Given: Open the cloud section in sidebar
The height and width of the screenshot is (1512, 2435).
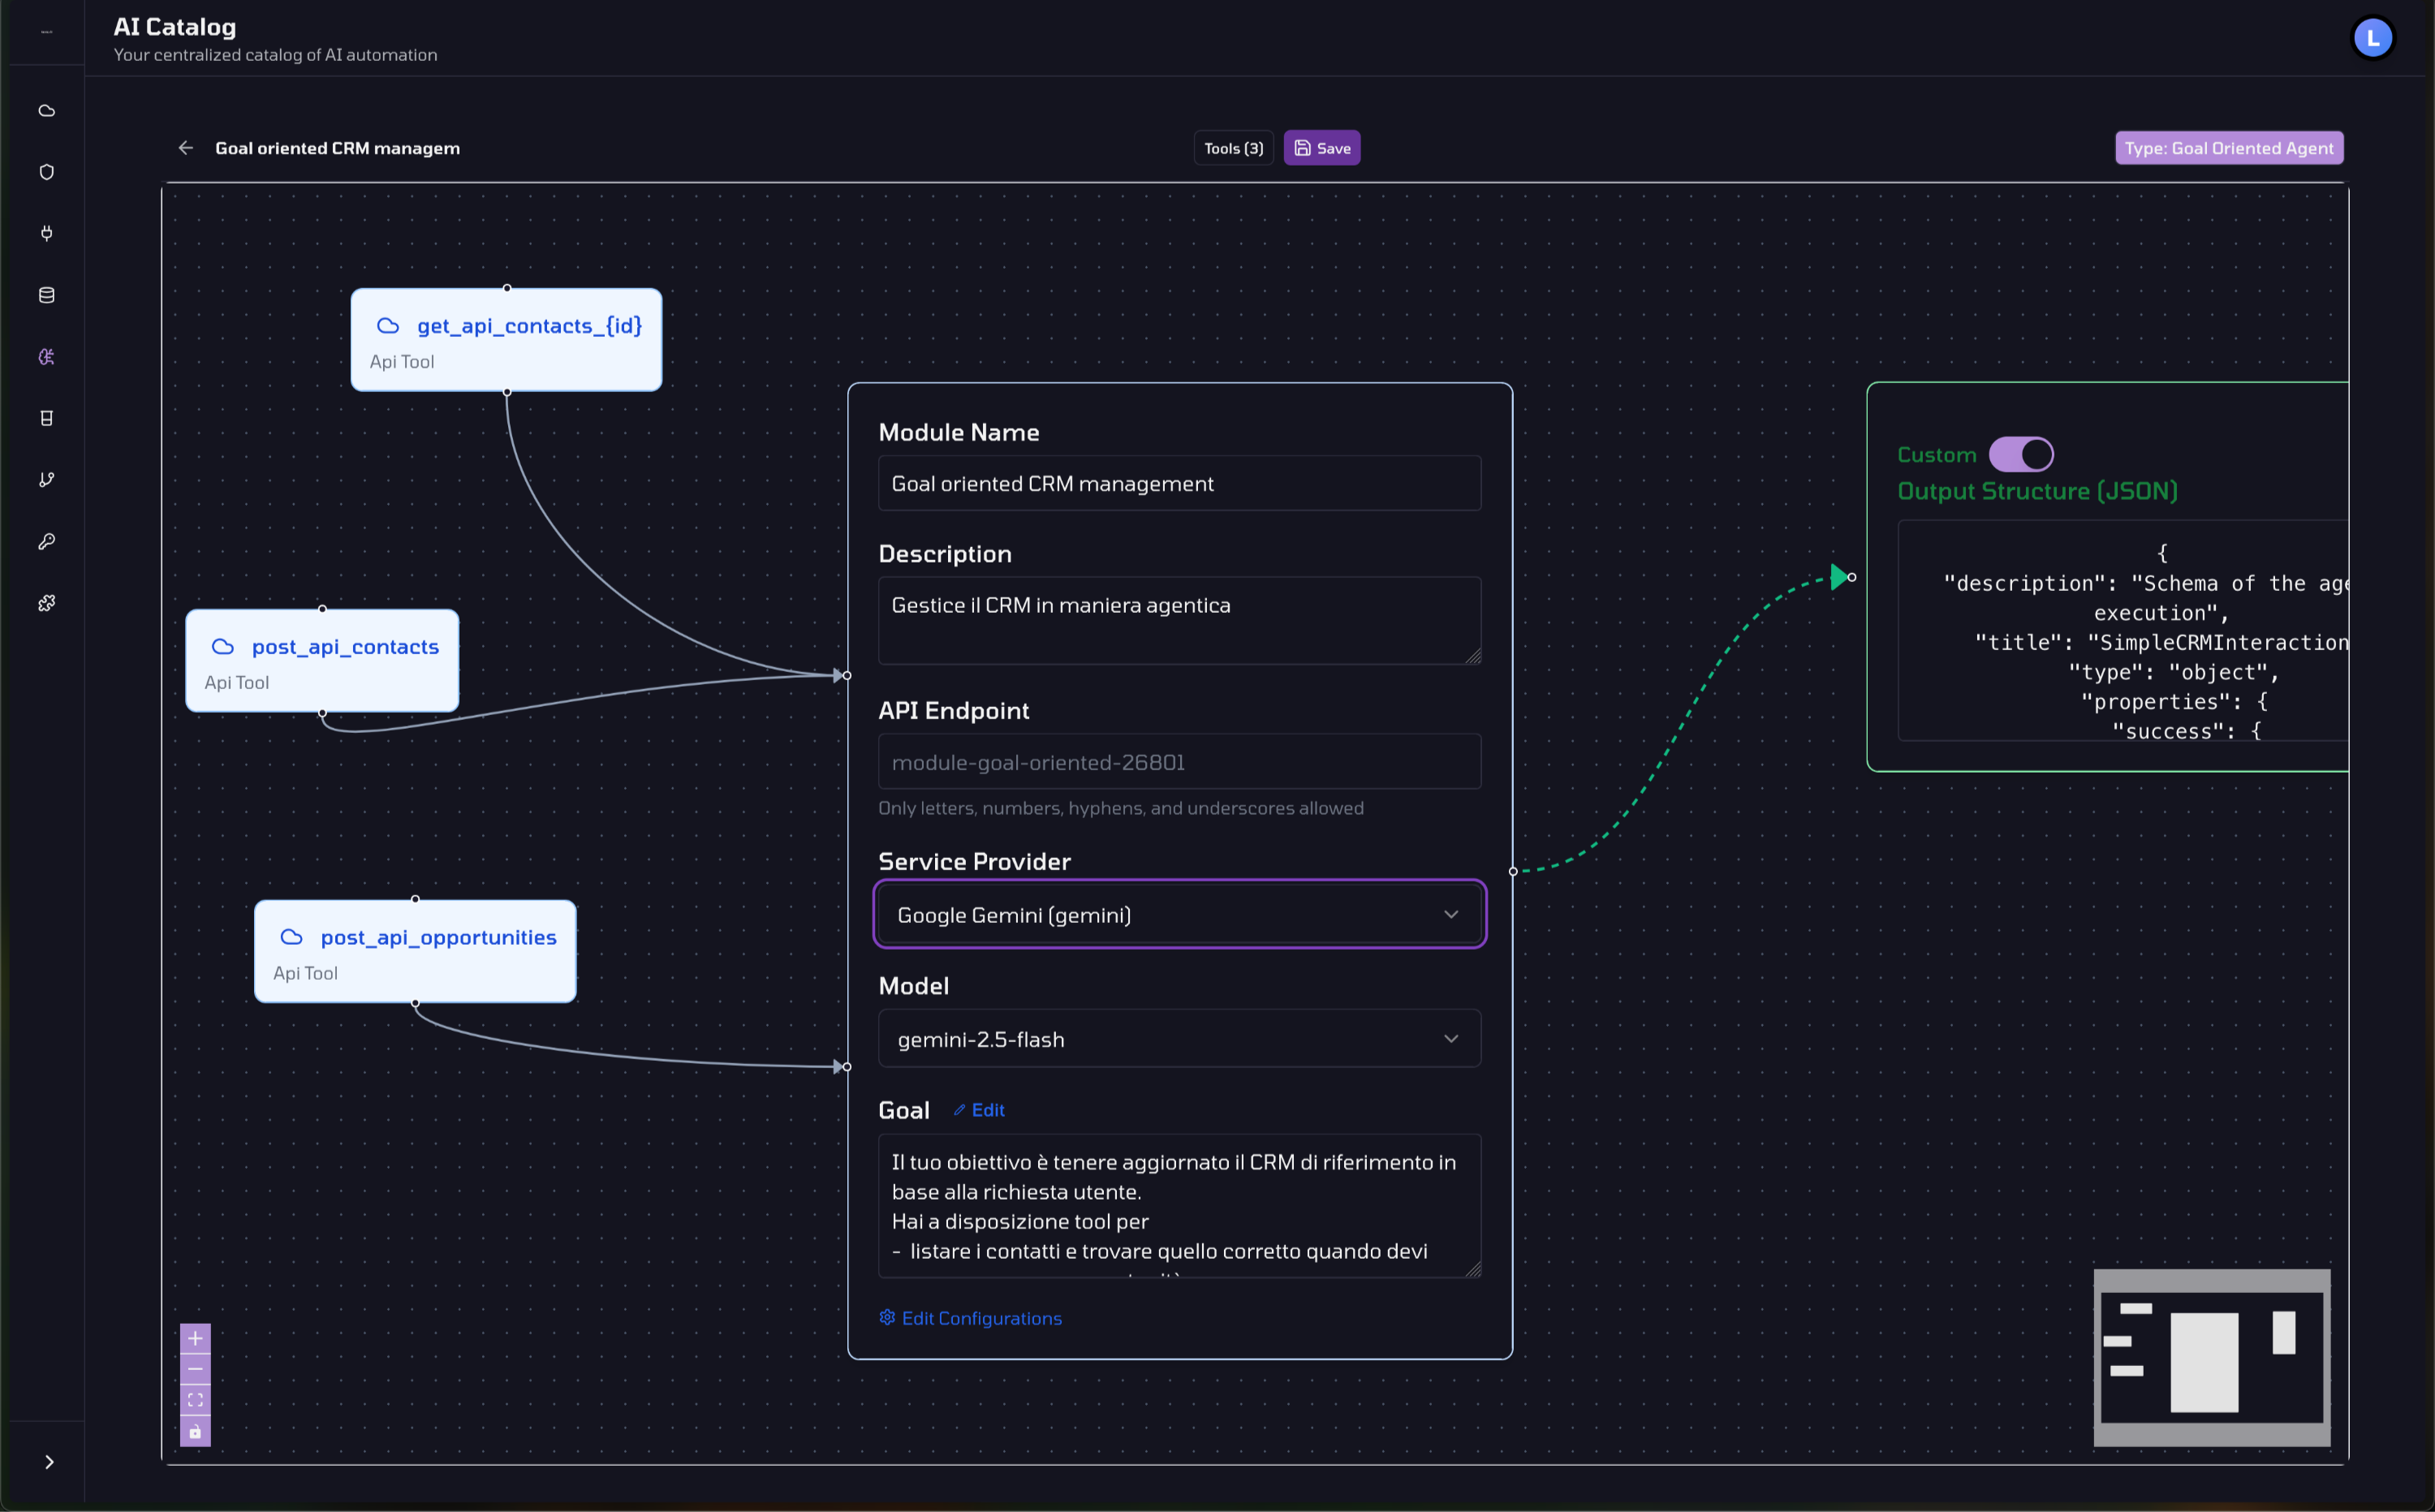Looking at the screenshot, I should tap(46, 111).
